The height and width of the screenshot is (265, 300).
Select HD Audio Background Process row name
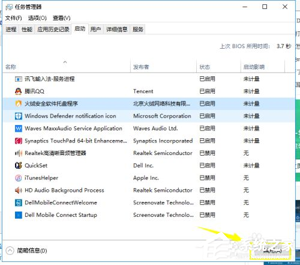tap(64, 190)
